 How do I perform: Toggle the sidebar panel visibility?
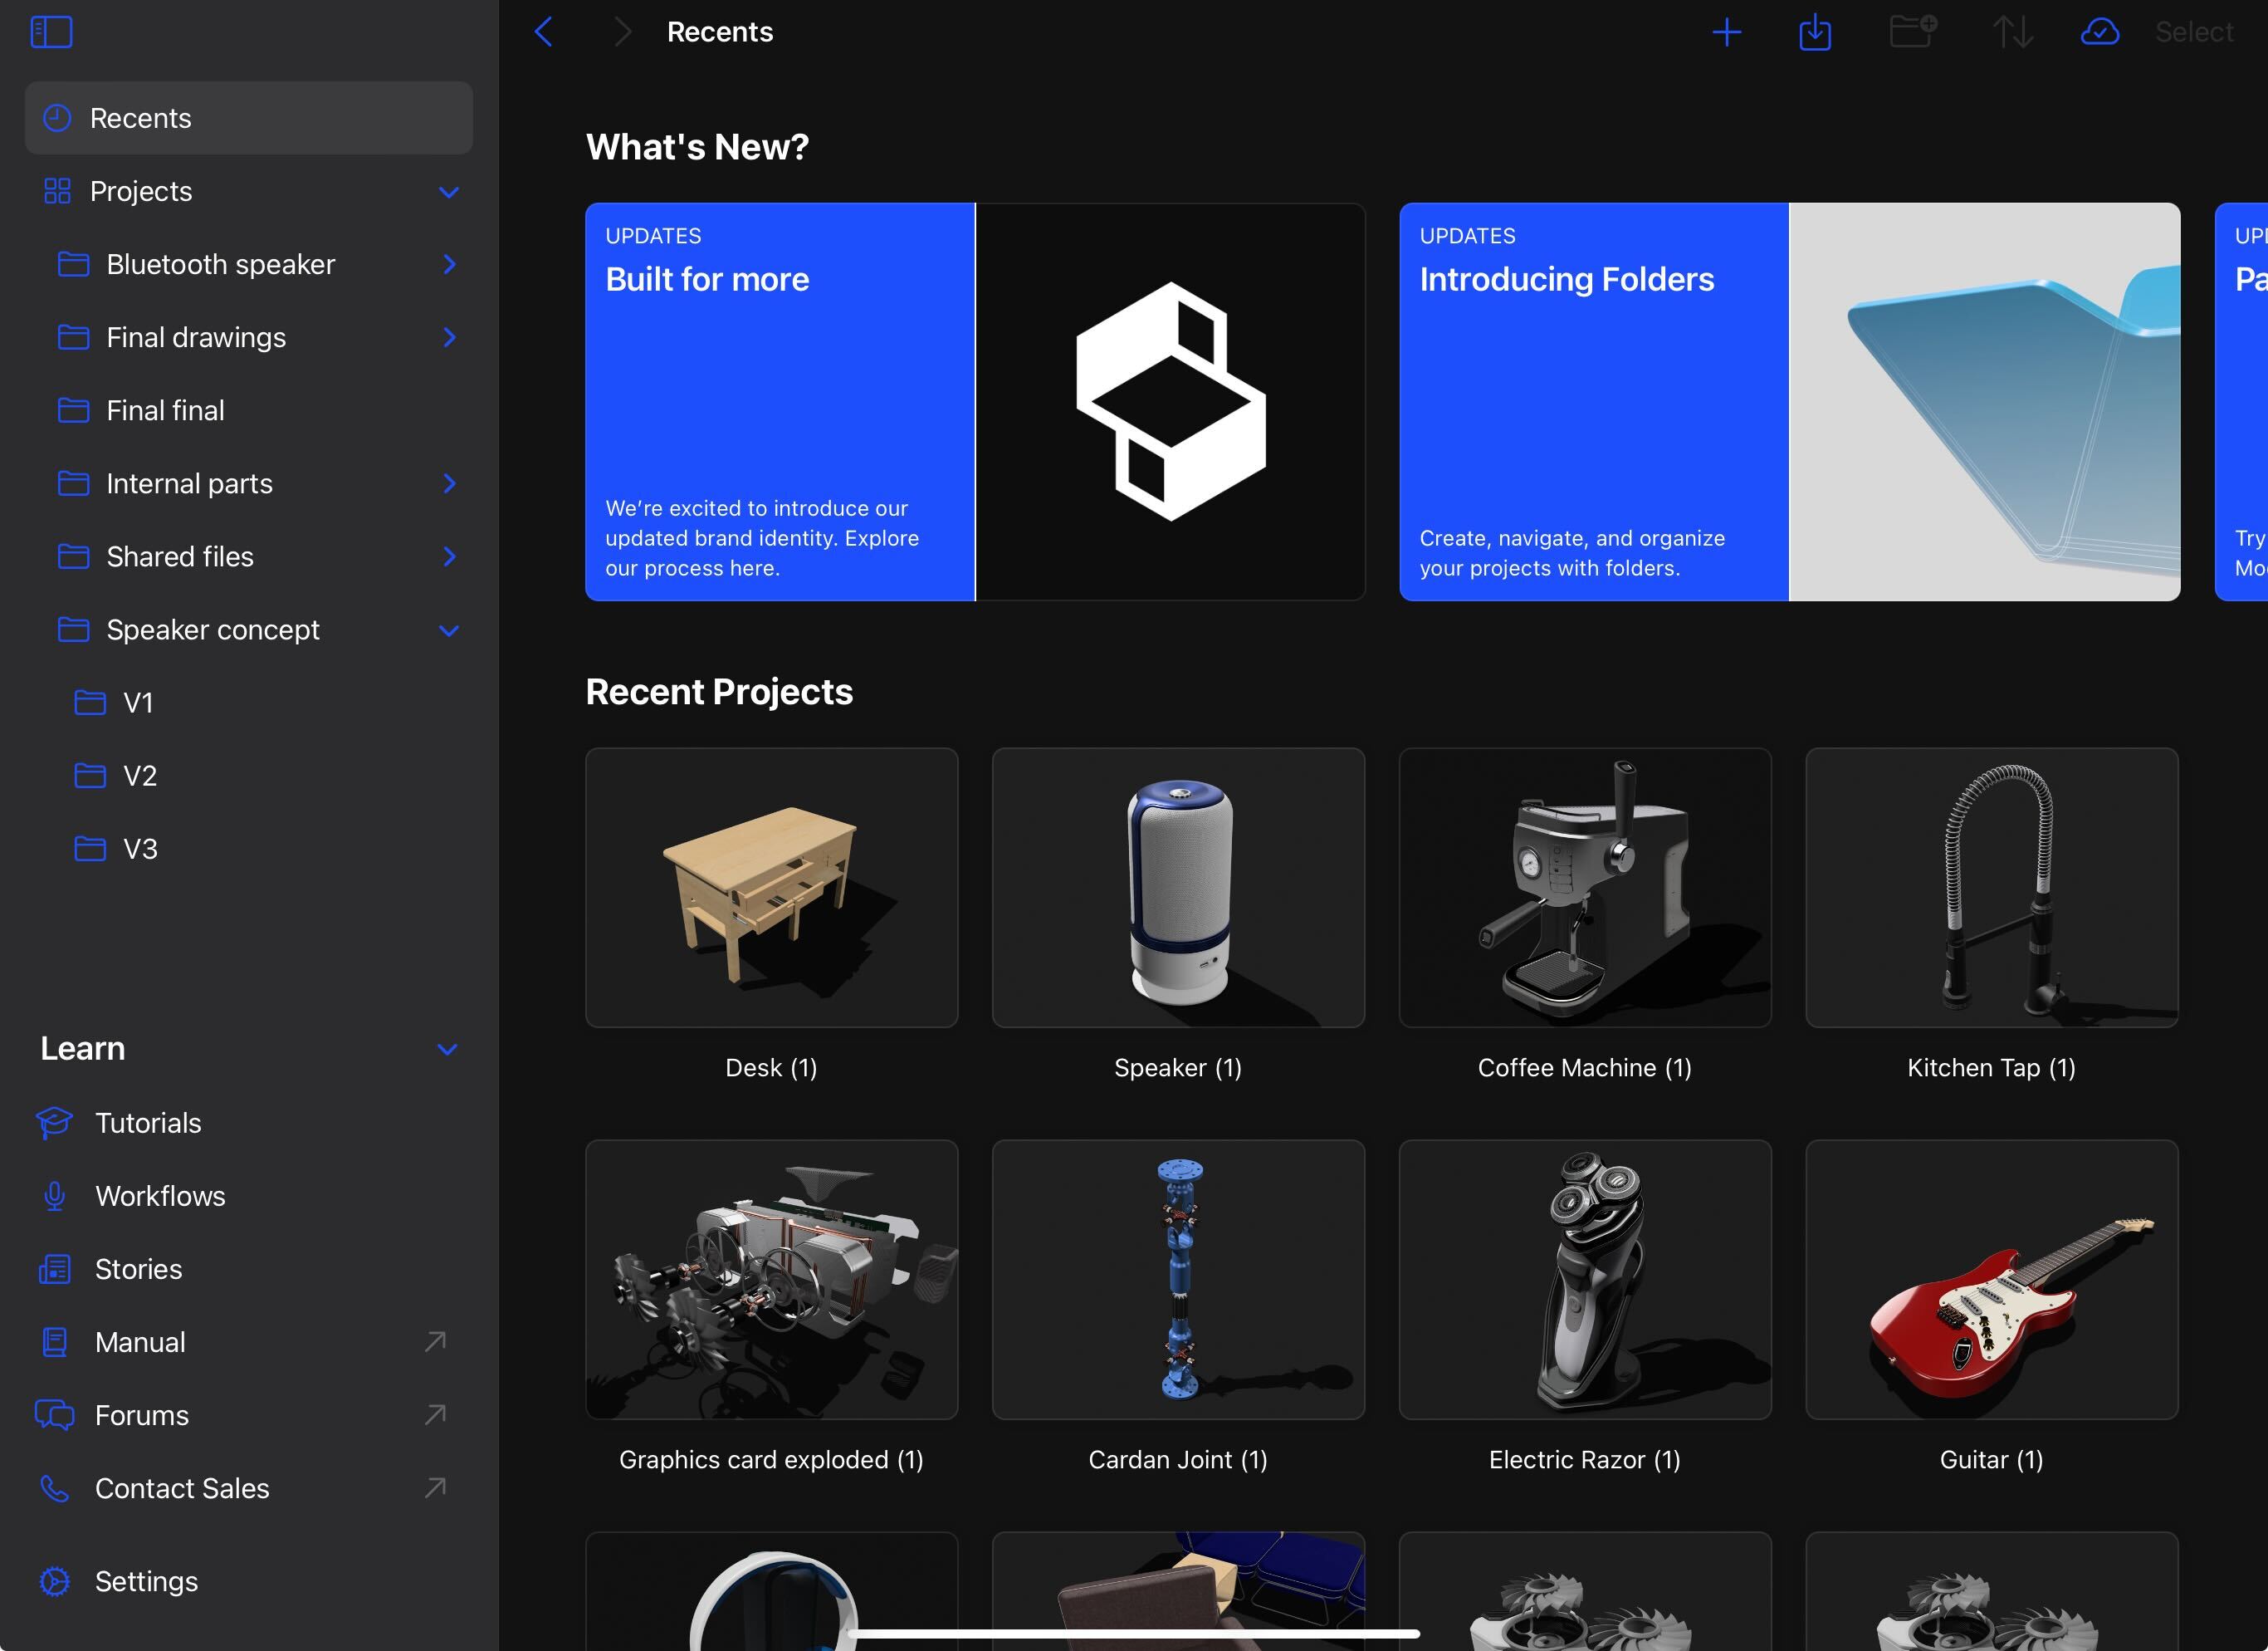click(x=52, y=31)
